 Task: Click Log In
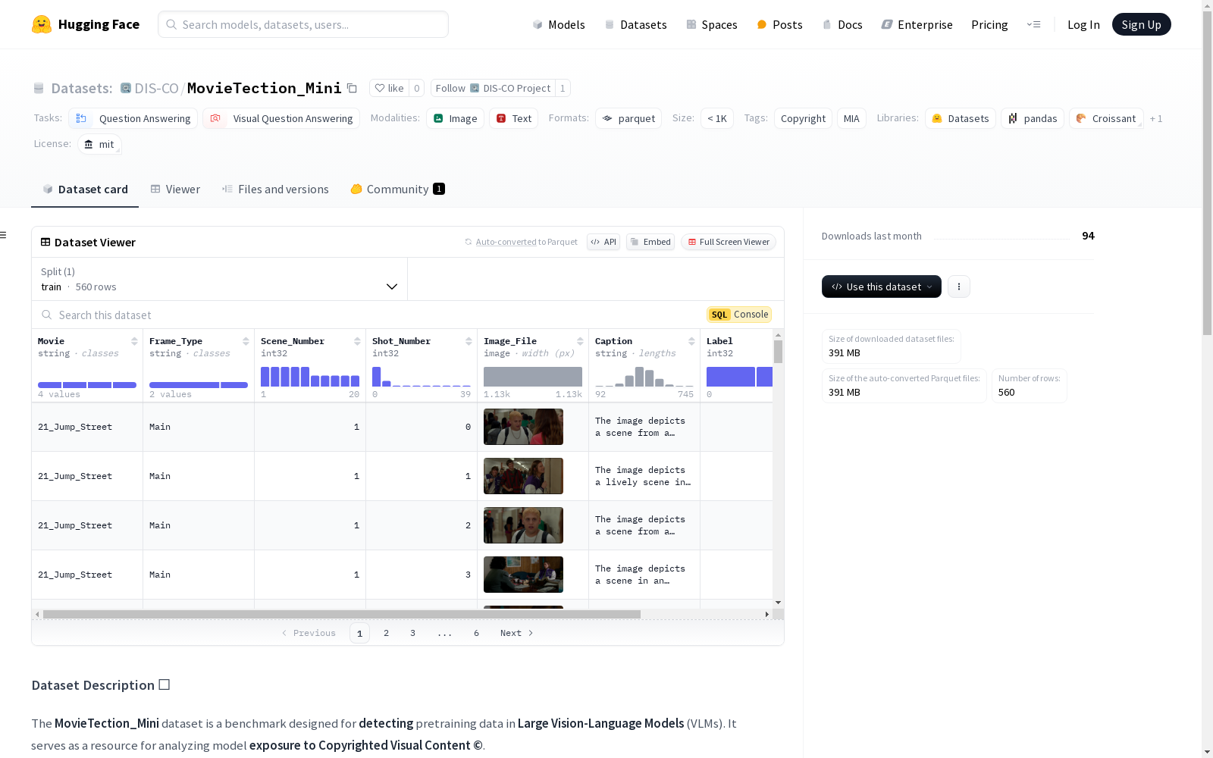click(1083, 24)
